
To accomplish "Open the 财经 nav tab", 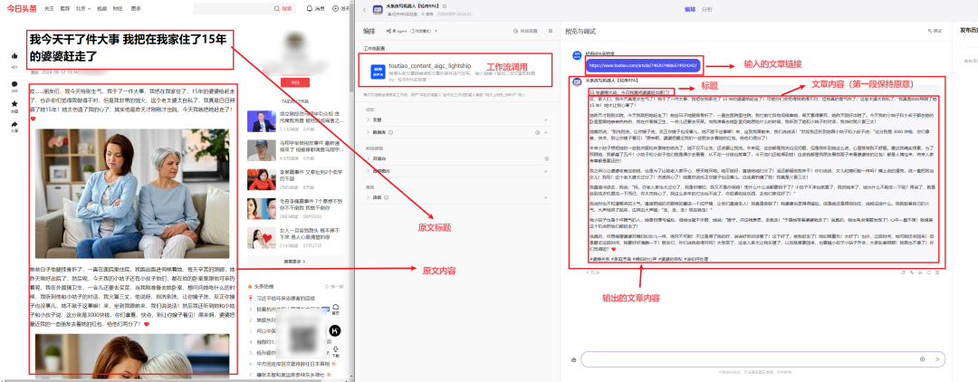I will pos(119,9).
